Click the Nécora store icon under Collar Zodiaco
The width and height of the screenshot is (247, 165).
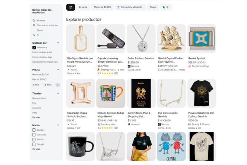[129, 66]
